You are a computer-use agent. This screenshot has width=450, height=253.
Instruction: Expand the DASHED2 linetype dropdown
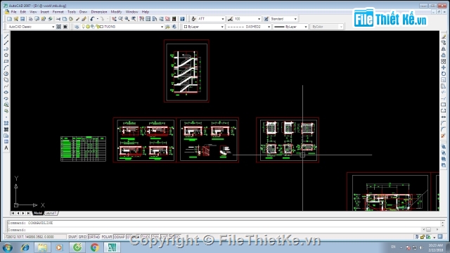[269, 27]
